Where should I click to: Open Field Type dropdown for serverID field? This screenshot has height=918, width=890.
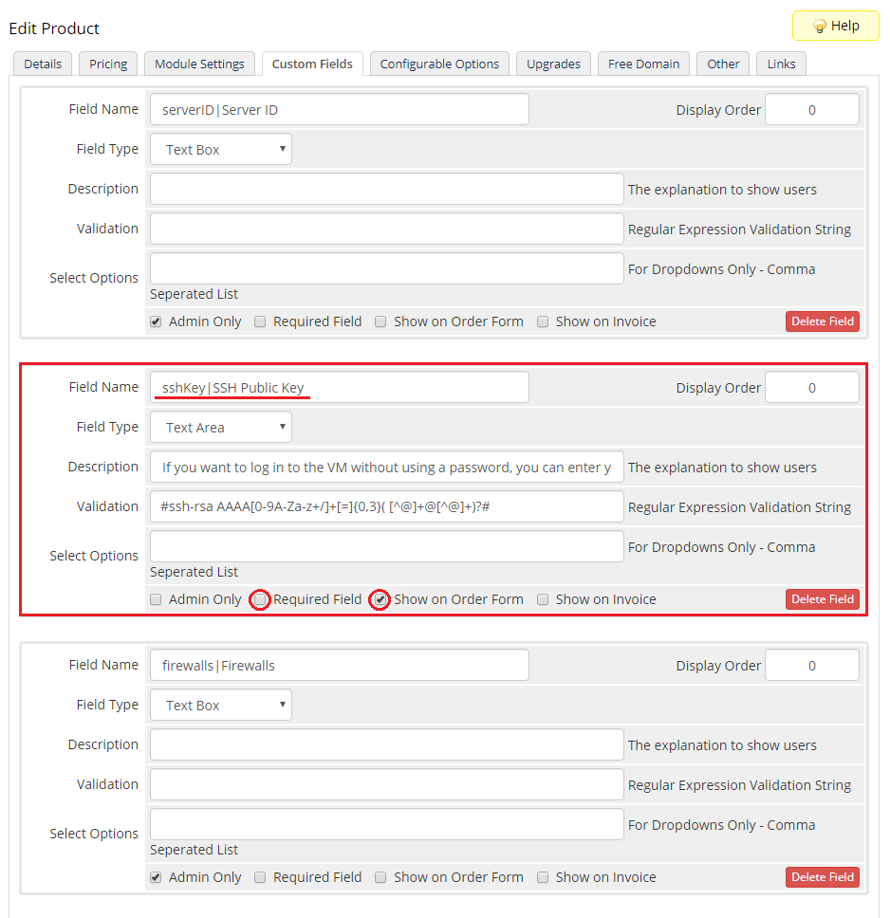[221, 149]
